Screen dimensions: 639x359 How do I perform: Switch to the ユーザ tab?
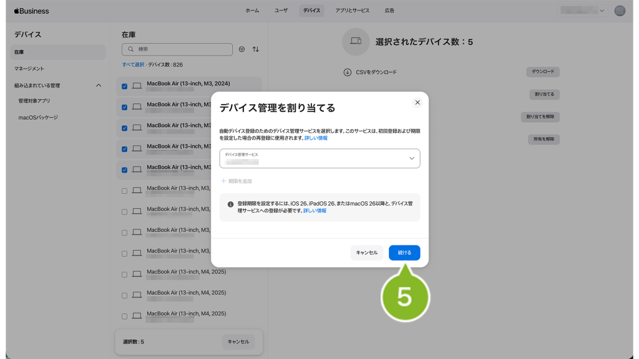coord(281,11)
